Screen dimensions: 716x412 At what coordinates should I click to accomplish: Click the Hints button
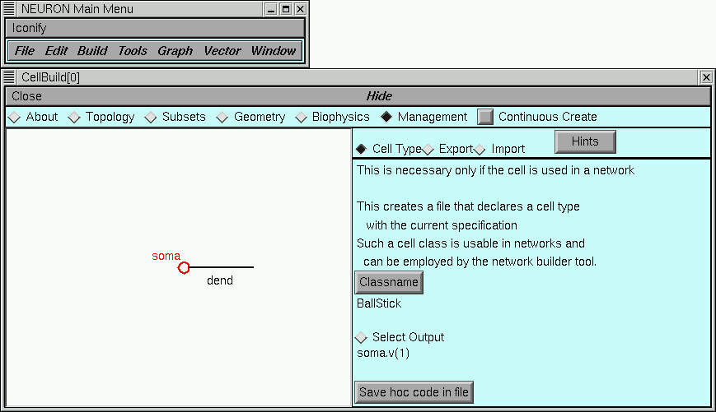(584, 141)
